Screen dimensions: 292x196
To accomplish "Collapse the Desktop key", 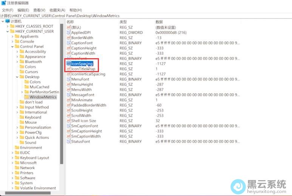I will (17, 77).
